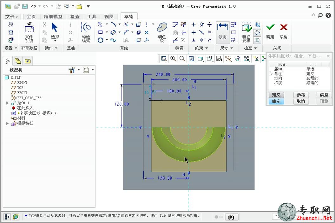This screenshot has height=223, width=335.
Task: Open the 主页 ribbon tab
Action: pyautogui.click(x=31, y=17)
